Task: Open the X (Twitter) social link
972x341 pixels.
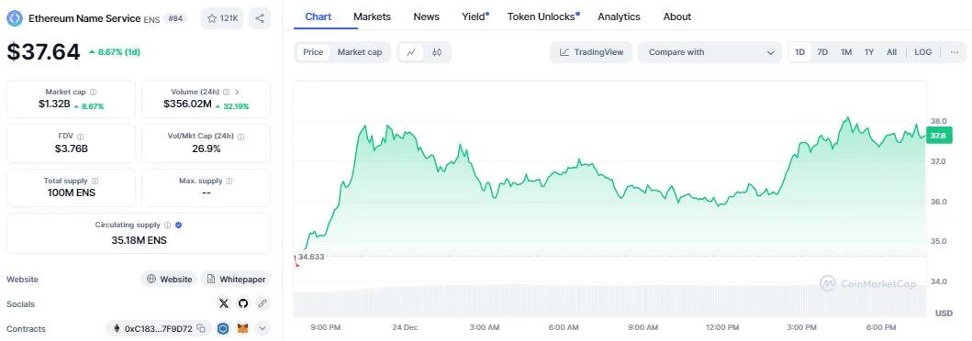Action: tap(224, 303)
